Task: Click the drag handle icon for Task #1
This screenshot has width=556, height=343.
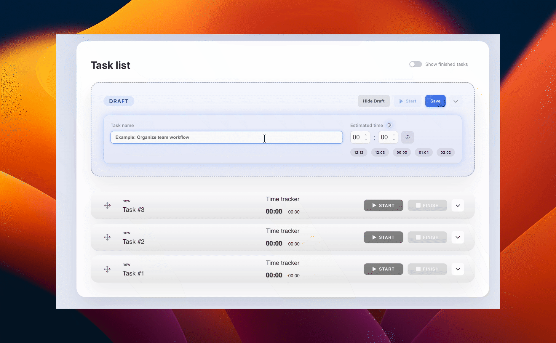Action: (x=107, y=269)
